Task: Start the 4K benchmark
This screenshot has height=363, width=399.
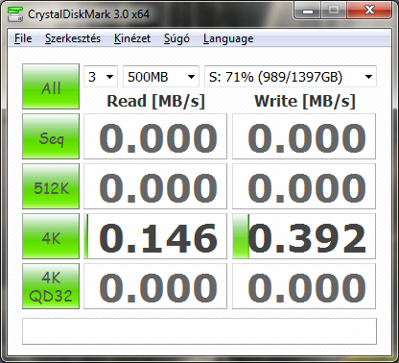Action: click(51, 236)
